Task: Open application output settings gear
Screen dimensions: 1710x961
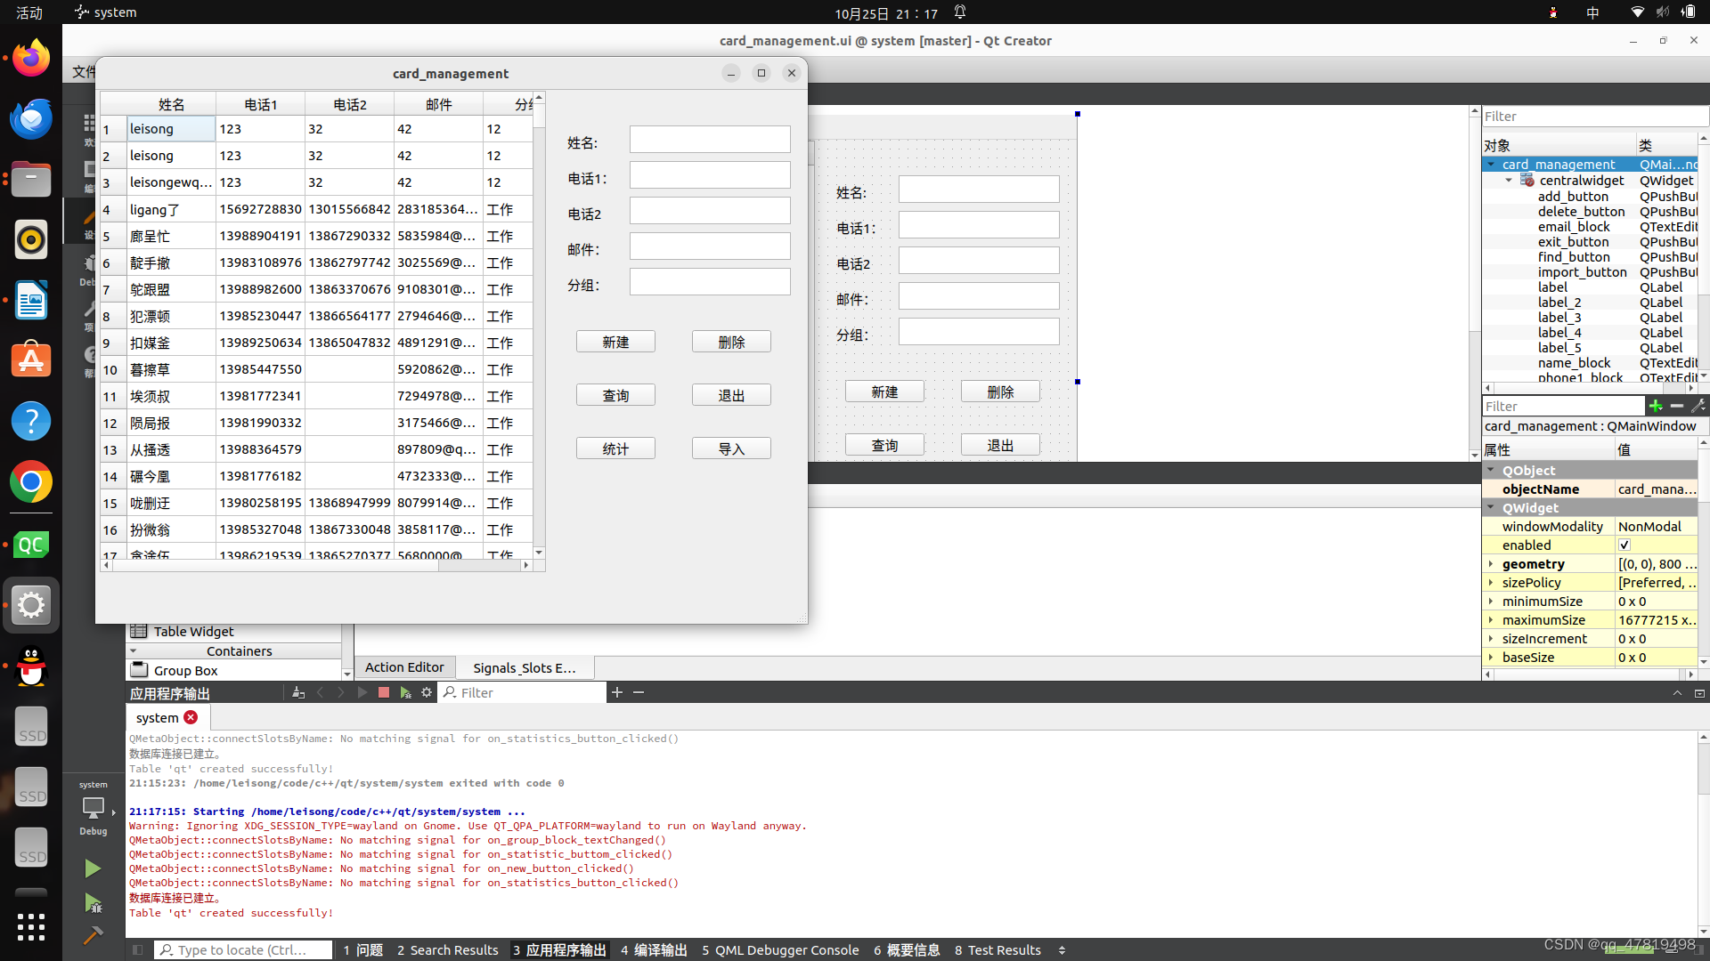Action: click(x=427, y=692)
